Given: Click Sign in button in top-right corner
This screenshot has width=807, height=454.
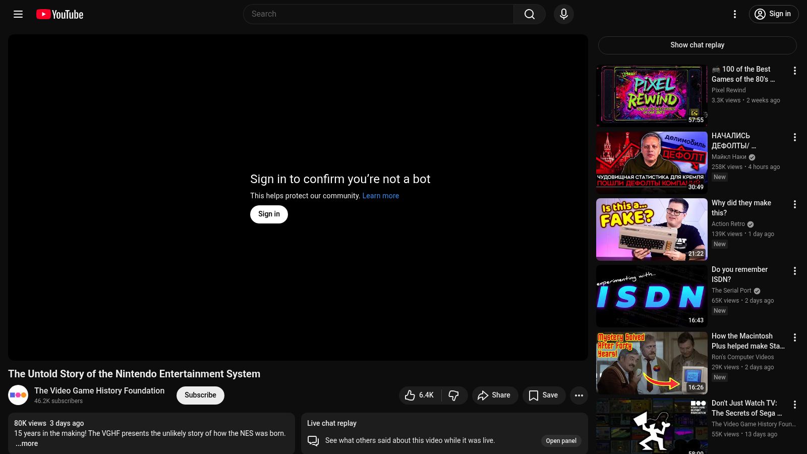Looking at the screenshot, I should point(773,14).
